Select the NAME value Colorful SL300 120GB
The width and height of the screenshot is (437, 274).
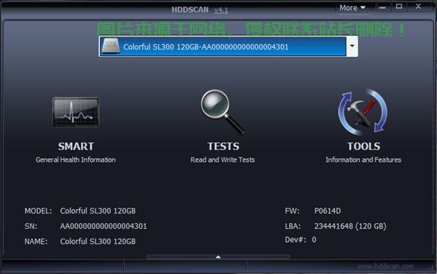[x=98, y=241]
